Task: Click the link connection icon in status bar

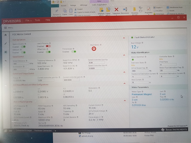Action: pos(11,131)
